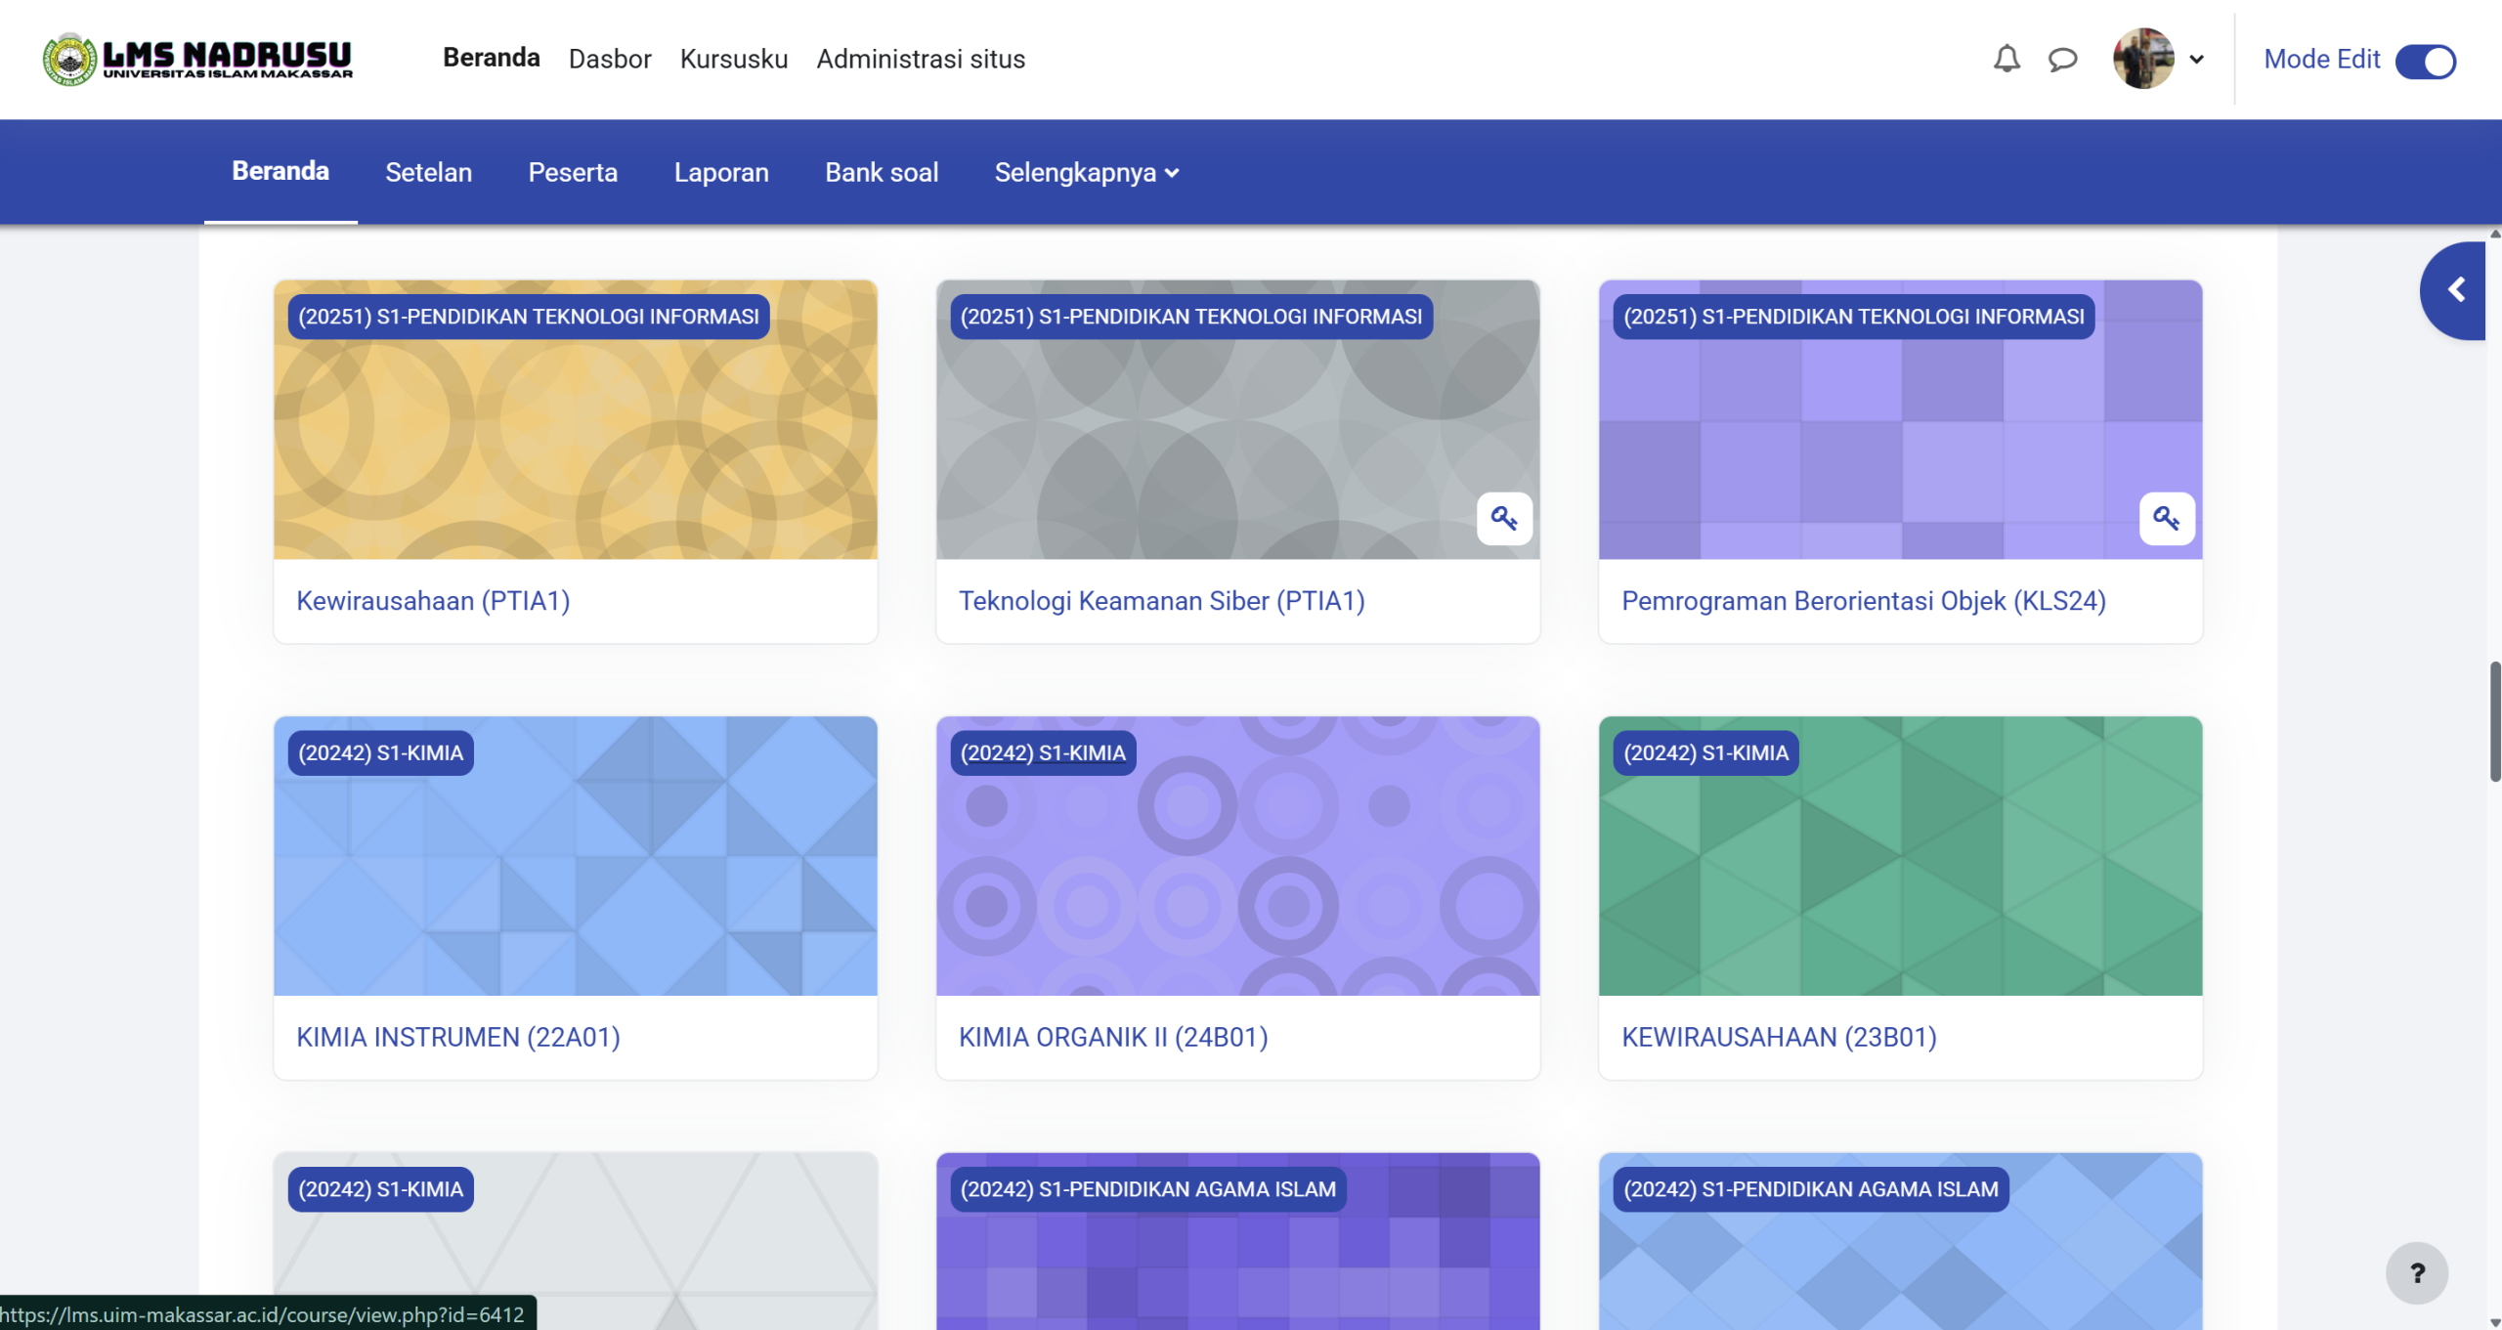Click the self-enrolment key icon on Teknologi Keamanan Siber
The height and width of the screenshot is (1330, 2502).
click(1503, 518)
